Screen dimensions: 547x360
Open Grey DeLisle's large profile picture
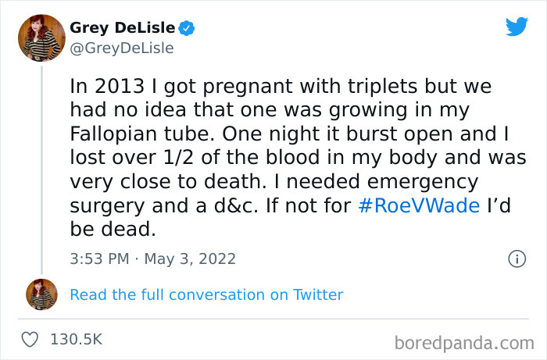tap(41, 37)
